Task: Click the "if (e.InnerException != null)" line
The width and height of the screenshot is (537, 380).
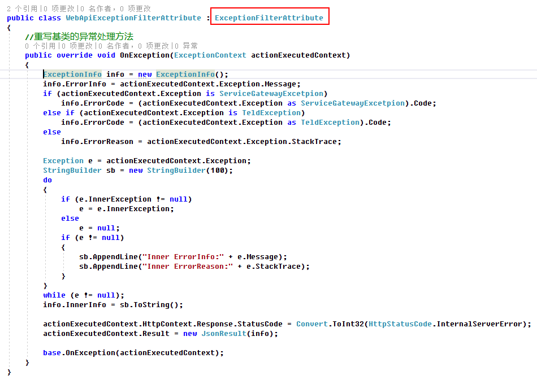Action: click(x=127, y=199)
